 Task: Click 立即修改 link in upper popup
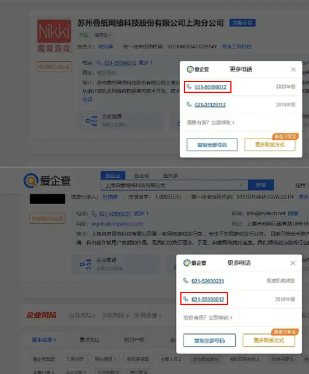pos(222,123)
